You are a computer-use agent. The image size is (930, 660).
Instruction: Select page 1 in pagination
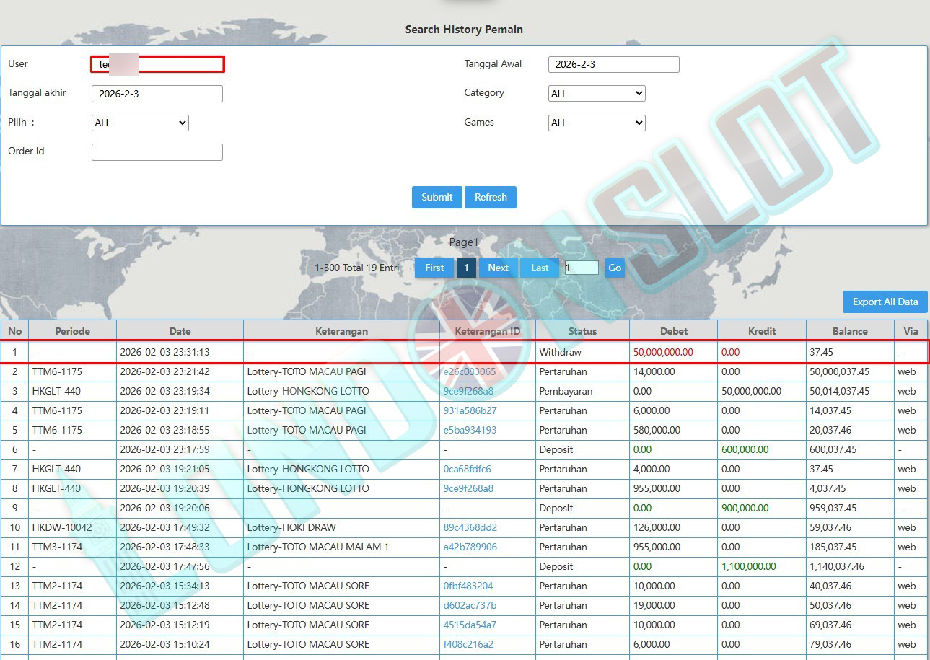(466, 268)
